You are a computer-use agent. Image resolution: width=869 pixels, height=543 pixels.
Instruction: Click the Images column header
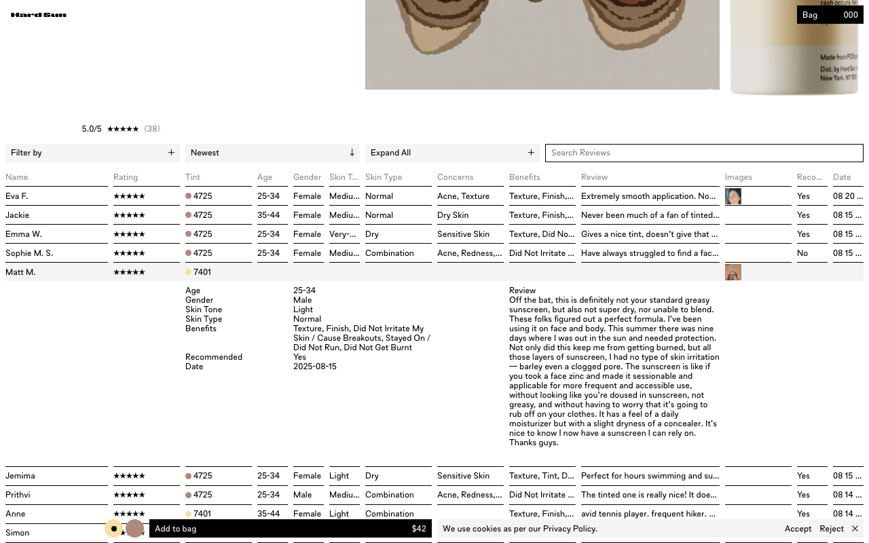[739, 177]
